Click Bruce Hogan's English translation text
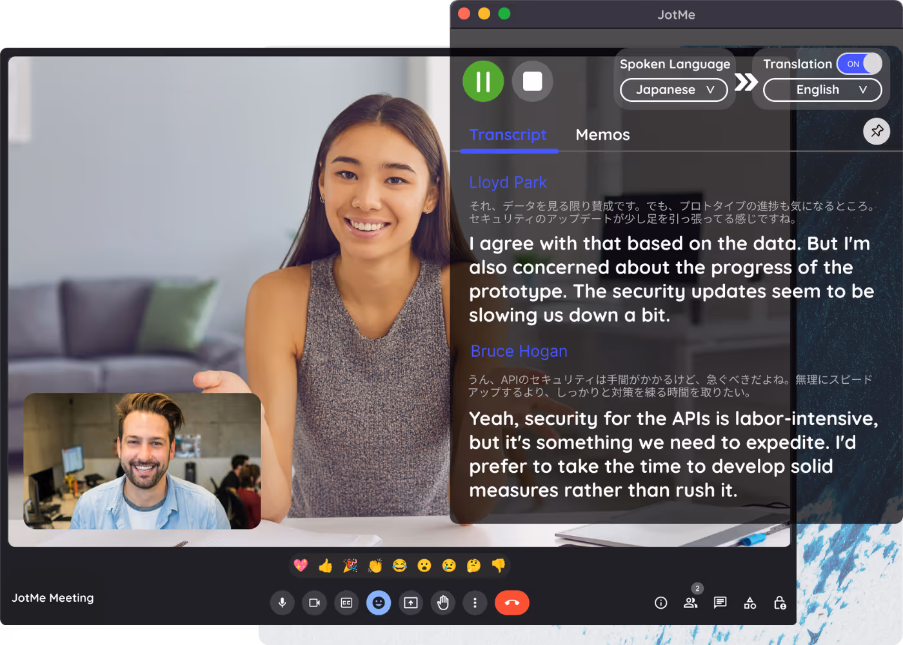Image resolution: width=903 pixels, height=645 pixels. [x=673, y=454]
